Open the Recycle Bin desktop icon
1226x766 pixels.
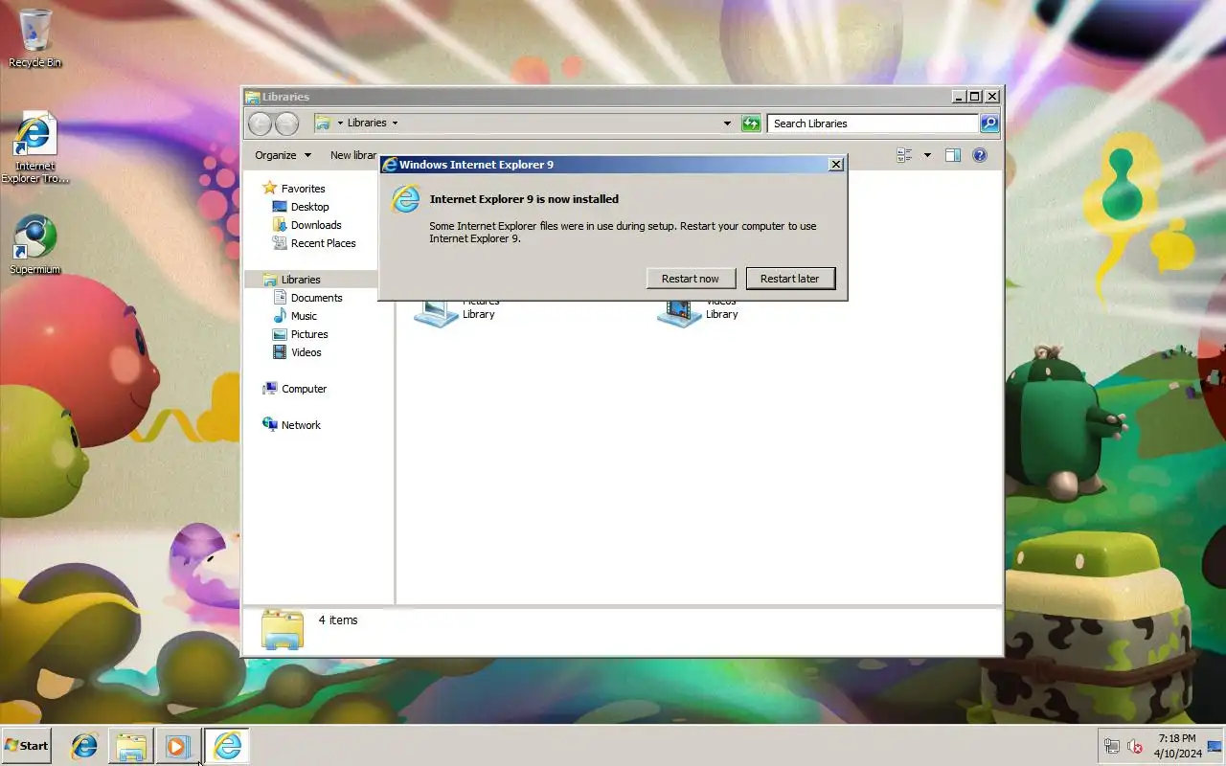[x=35, y=38]
